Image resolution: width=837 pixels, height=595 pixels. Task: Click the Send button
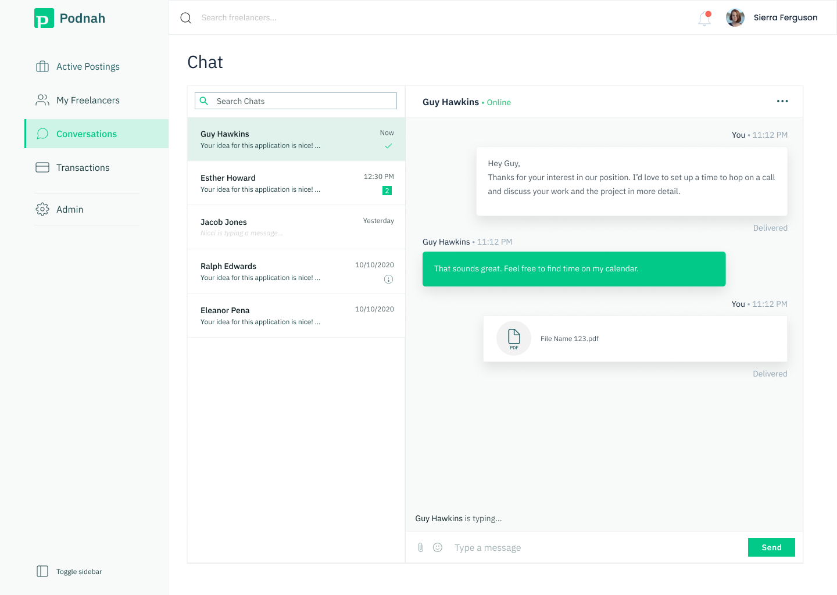pos(771,547)
